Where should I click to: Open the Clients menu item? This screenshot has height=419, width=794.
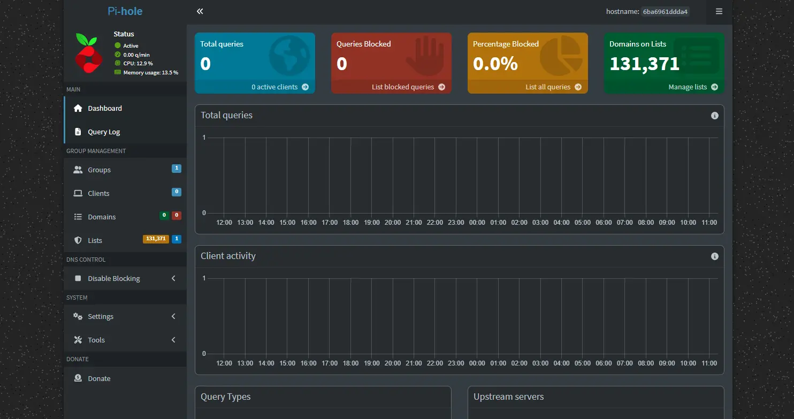pos(98,193)
